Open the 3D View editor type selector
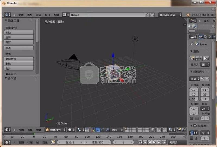Viewport: 217px width, 147px height. 8,130
